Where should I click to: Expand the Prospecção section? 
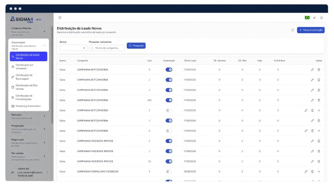(44, 129)
